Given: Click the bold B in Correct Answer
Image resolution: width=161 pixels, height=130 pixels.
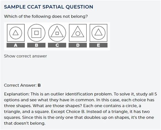Looking at the screenshot, I should [x=39, y=85].
